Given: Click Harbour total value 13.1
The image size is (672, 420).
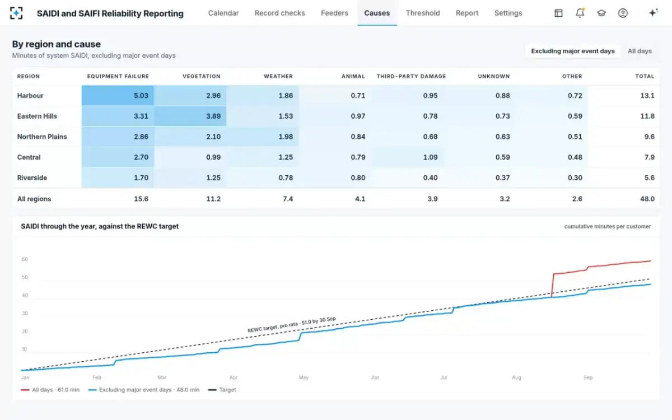Looking at the screenshot, I should (647, 96).
